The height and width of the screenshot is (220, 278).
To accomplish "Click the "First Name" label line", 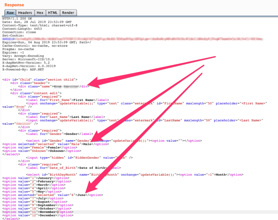I will tap(68, 100).
